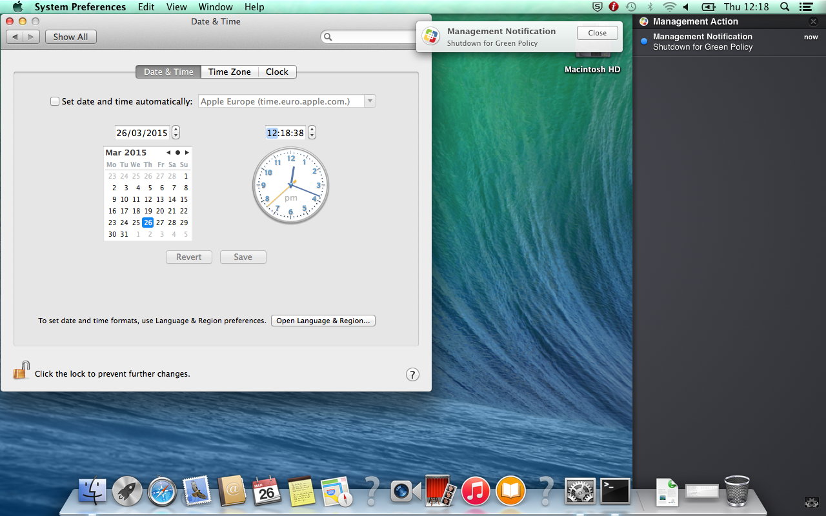Open the document stack in Dock
This screenshot has height=516, width=826.
(x=667, y=492)
